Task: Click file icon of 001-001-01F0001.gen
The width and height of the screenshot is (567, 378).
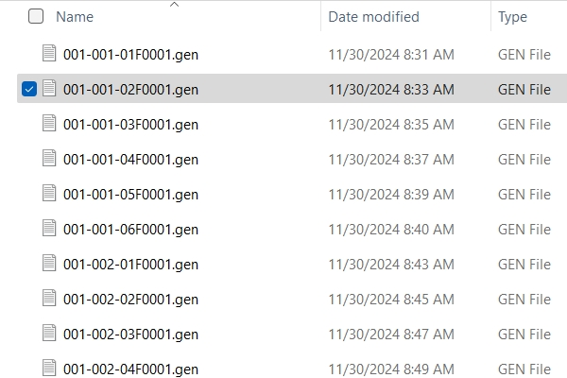Action: tap(50, 55)
